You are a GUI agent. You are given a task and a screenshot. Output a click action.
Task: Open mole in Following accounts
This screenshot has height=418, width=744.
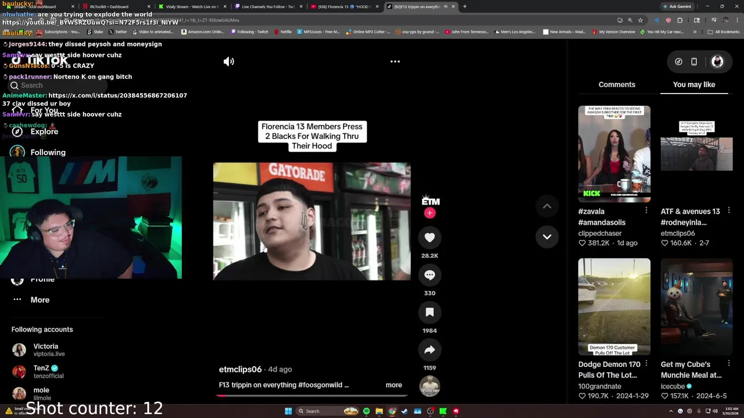[x=41, y=394]
